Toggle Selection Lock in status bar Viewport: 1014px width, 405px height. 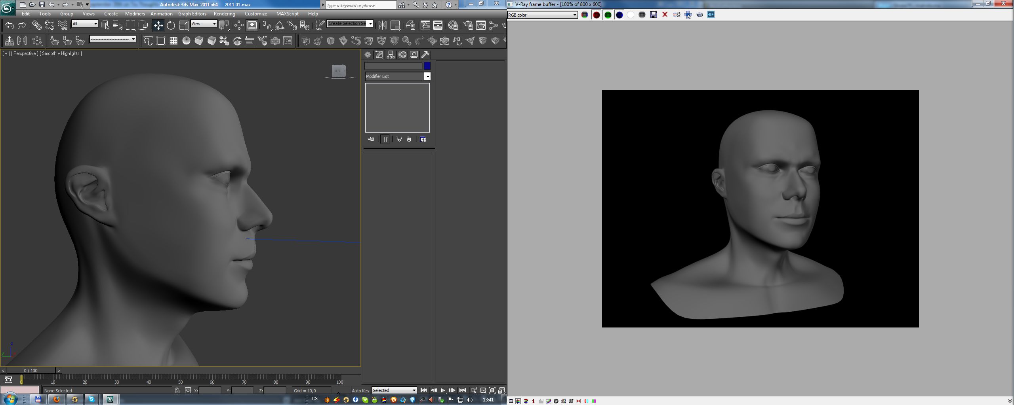click(x=177, y=390)
